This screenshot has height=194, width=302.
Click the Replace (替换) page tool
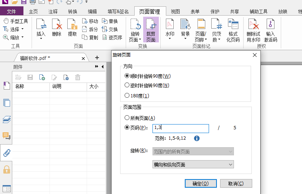tap(110, 21)
